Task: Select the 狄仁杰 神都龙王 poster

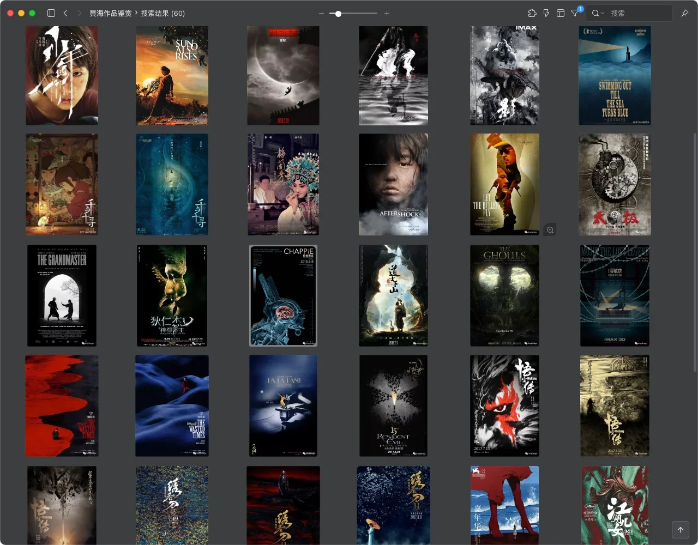Action: click(172, 295)
